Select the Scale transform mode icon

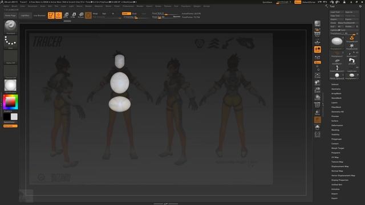click(74, 15)
